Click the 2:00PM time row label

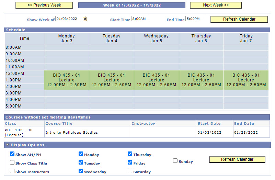pyautogui.click(x=24, y=87)
